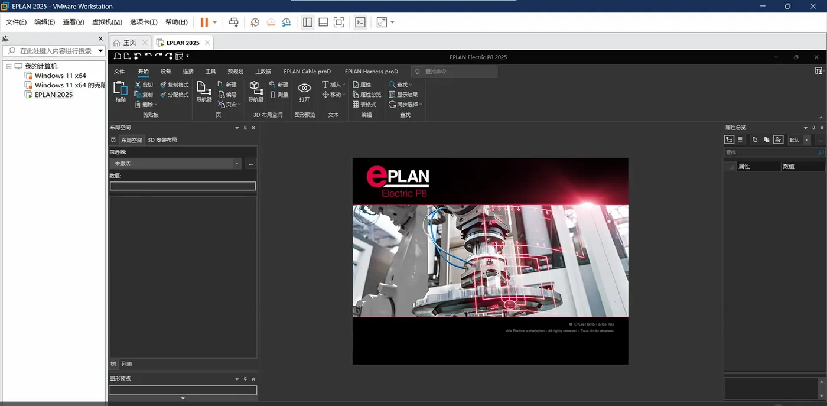The height and width of the screenshot is (406, 827).
Task: Click VMware take snapshot clock icon
Action: tap(255, 22)
